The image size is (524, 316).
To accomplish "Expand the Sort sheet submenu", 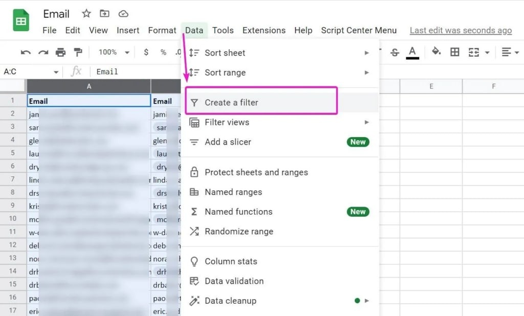I will coord(225,53).
